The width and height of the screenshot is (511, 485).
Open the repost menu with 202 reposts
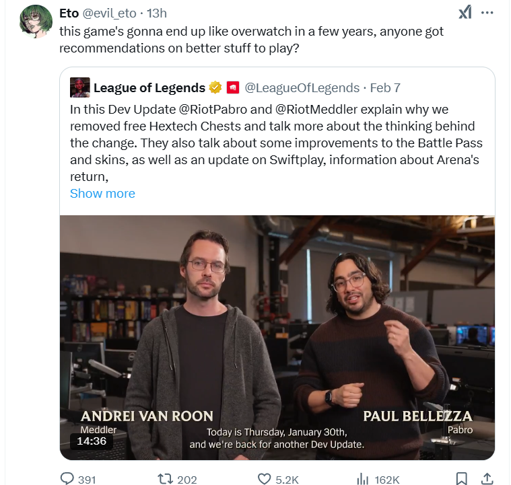click(164, 479)
